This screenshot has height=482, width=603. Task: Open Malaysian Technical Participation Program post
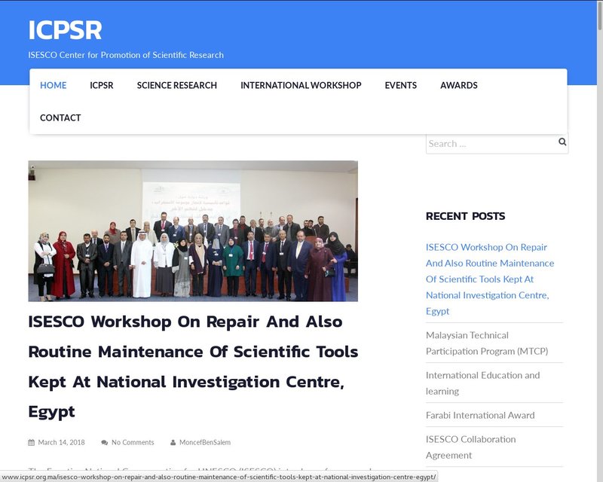click(487, 343)
